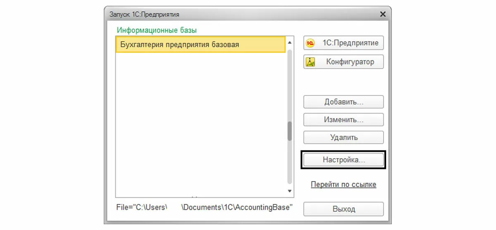Quit launcher with Выход button
Viewport: 496px width, 230px height.
343,209
